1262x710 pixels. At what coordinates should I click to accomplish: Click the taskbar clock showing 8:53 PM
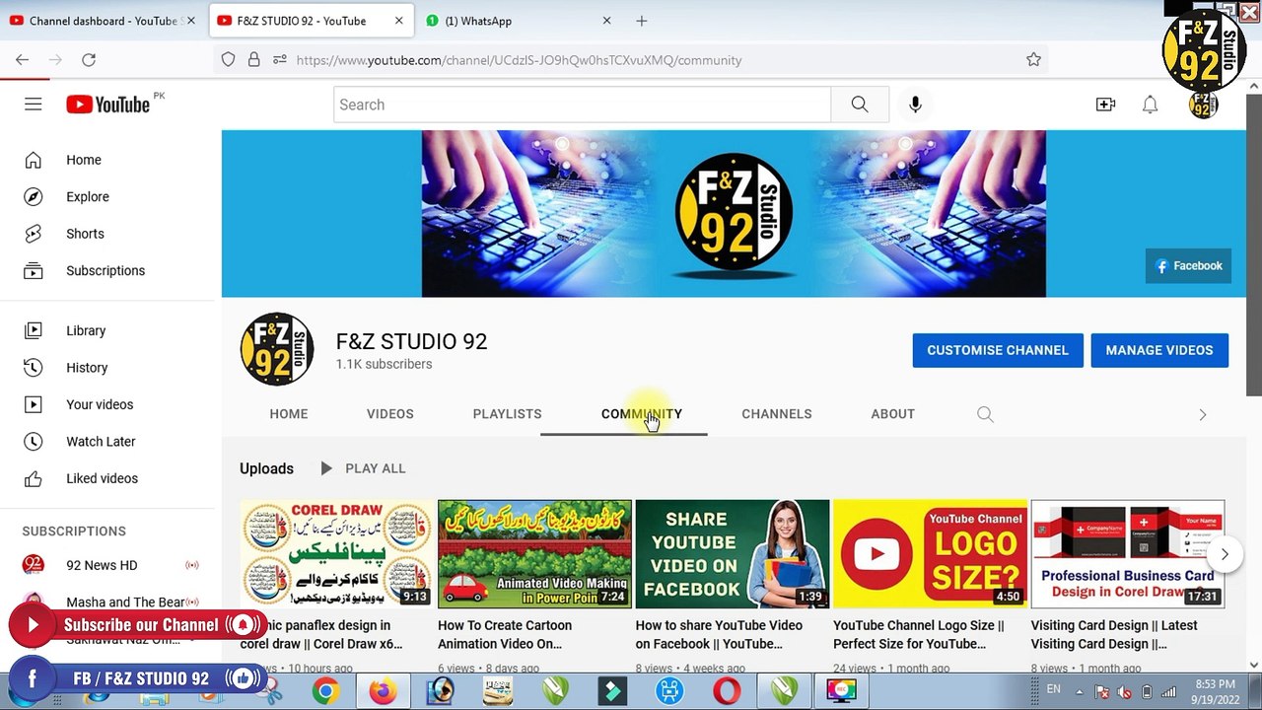1214,691
